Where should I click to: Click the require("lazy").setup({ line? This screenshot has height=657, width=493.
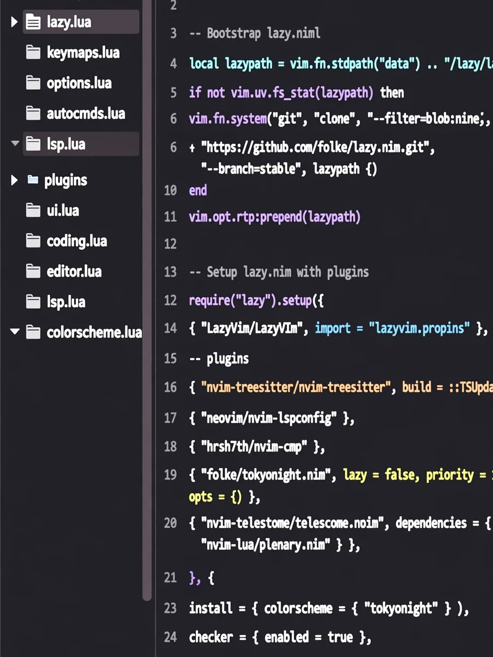coord(256,300)
